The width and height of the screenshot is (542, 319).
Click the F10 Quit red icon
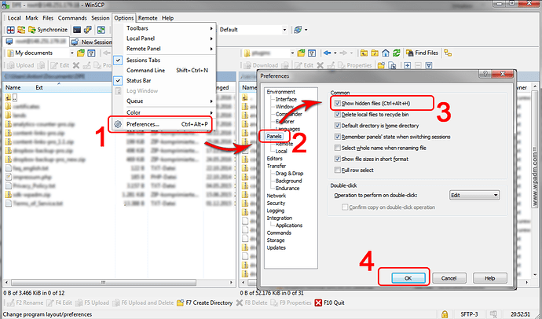pyautogui.click(x=318, y=302)
